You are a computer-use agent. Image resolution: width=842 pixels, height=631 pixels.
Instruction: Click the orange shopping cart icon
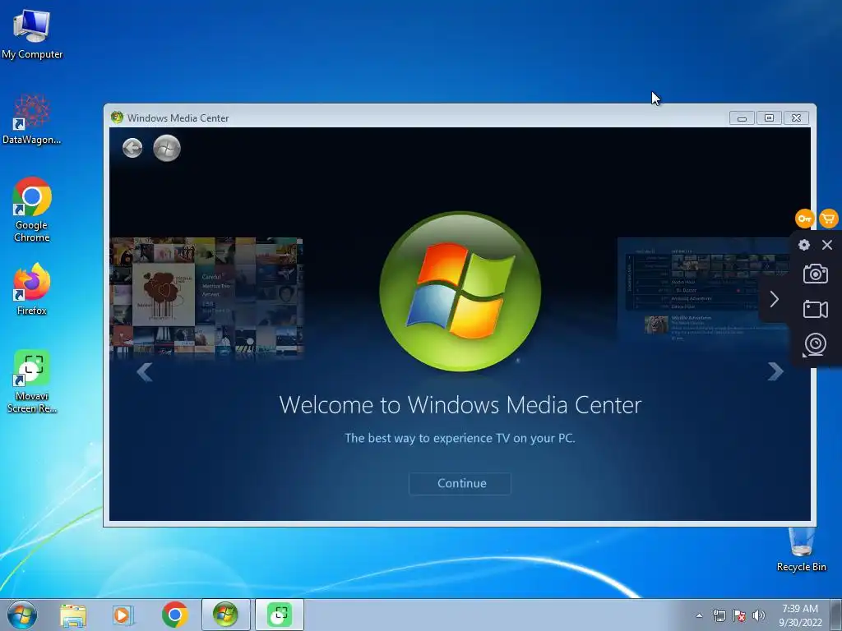point(829,219)
